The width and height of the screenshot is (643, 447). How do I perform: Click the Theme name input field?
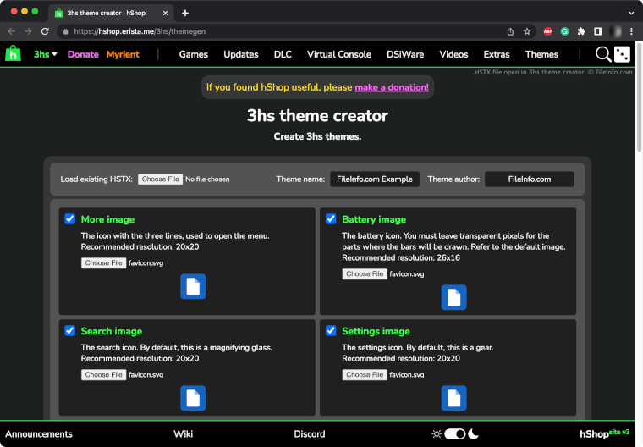pyautogui.click(x=374, y=179)
